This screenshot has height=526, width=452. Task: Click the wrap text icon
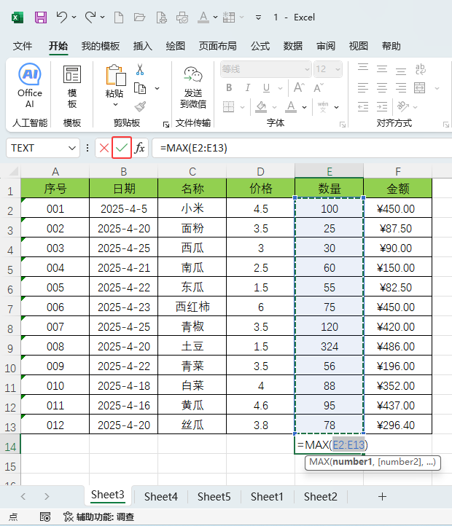(420, 69)
